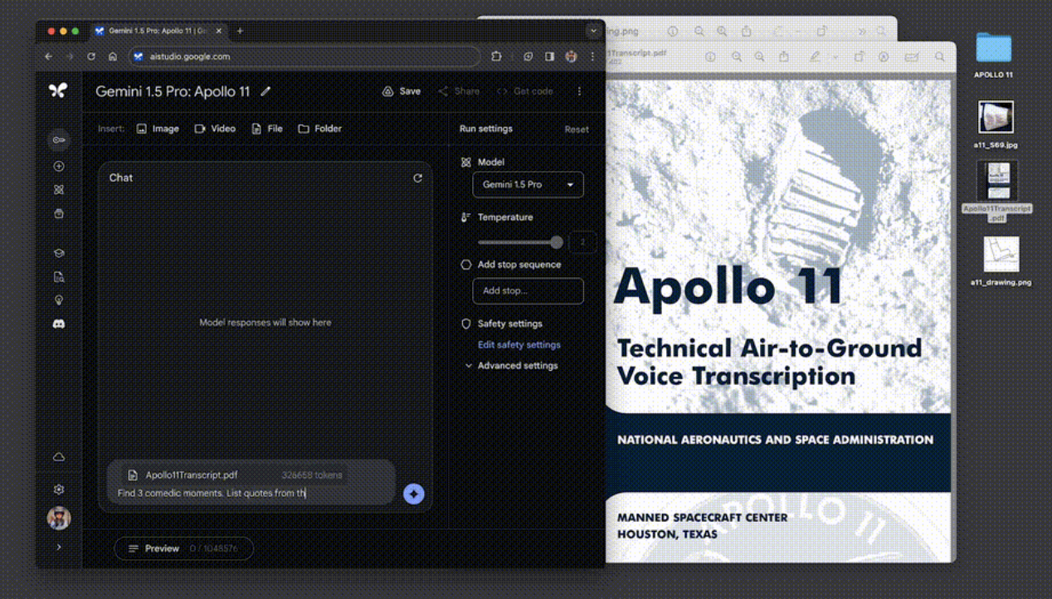Expand sidebar with bottom chevron arrow
The image size is (1052, 599).
(59, 548)
